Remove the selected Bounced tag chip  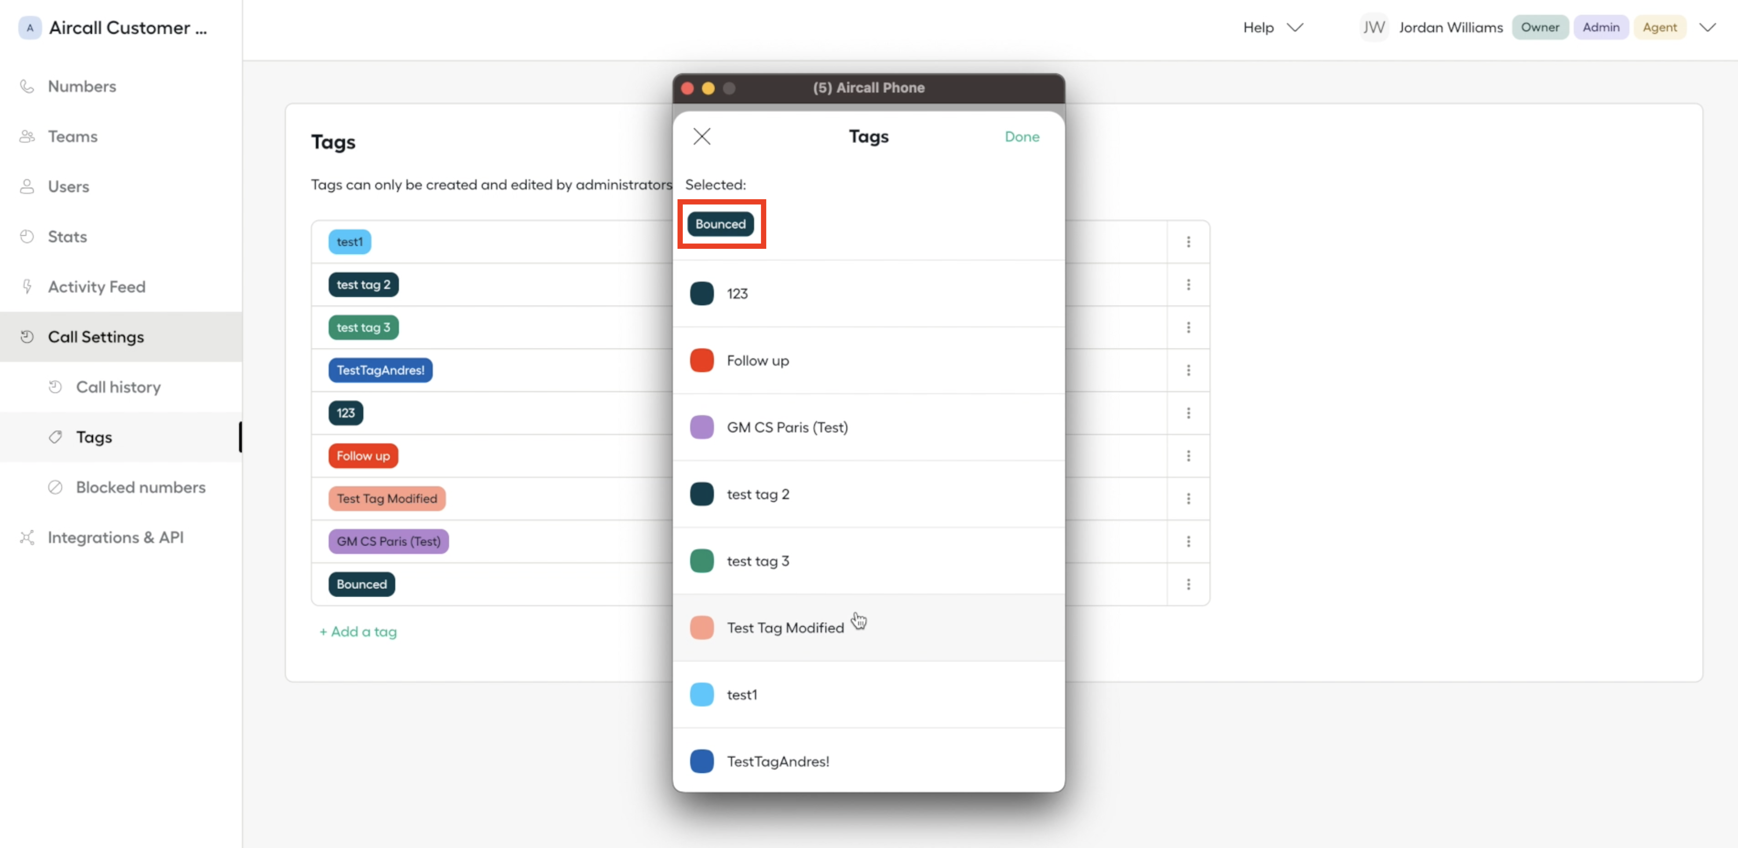[720, 224]
